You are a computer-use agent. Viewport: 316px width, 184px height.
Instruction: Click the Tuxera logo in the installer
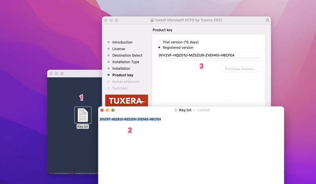(x=126, y=101)
